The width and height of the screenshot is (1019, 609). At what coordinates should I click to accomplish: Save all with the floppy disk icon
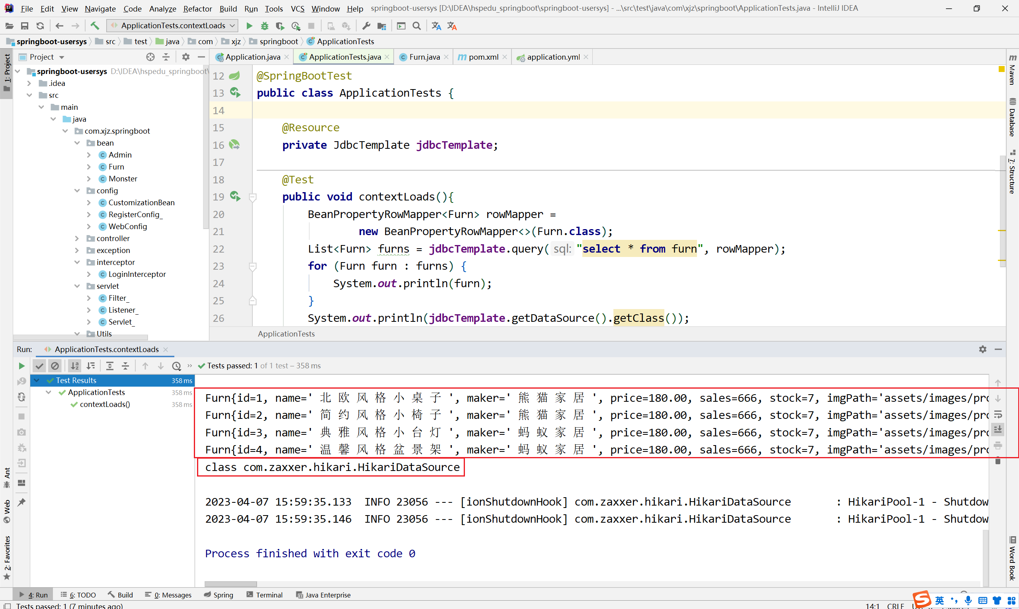pyautogui.click(x=25, y=26)
